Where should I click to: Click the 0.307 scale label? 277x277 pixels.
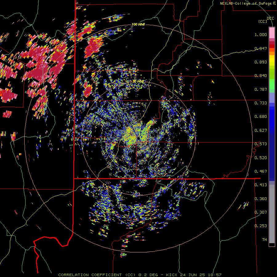(261, 212)
